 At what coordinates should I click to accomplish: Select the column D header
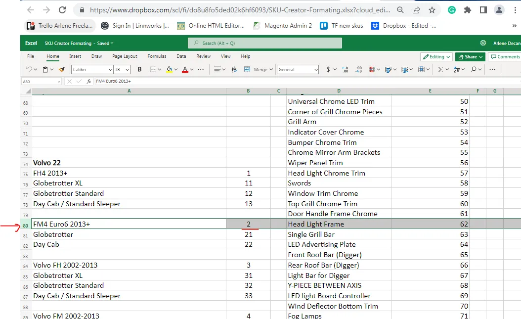(x=339, y=91)
